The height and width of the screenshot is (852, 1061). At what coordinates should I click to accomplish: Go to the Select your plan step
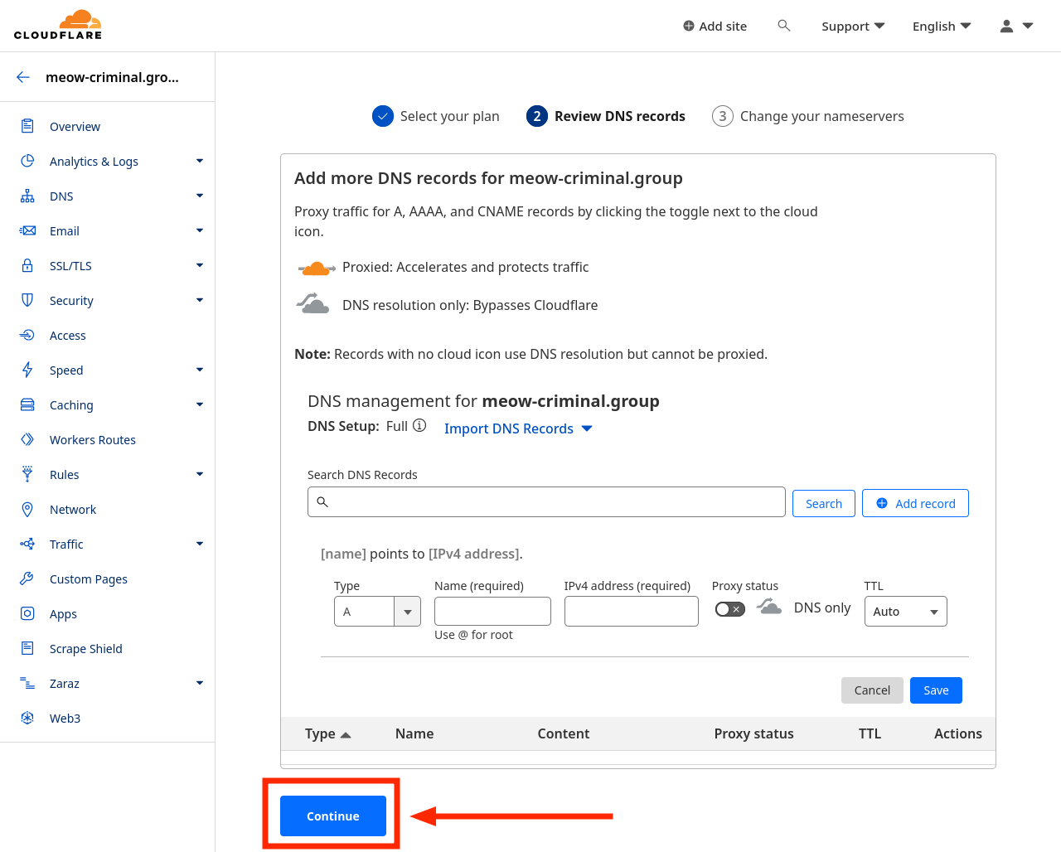point(436,116)
